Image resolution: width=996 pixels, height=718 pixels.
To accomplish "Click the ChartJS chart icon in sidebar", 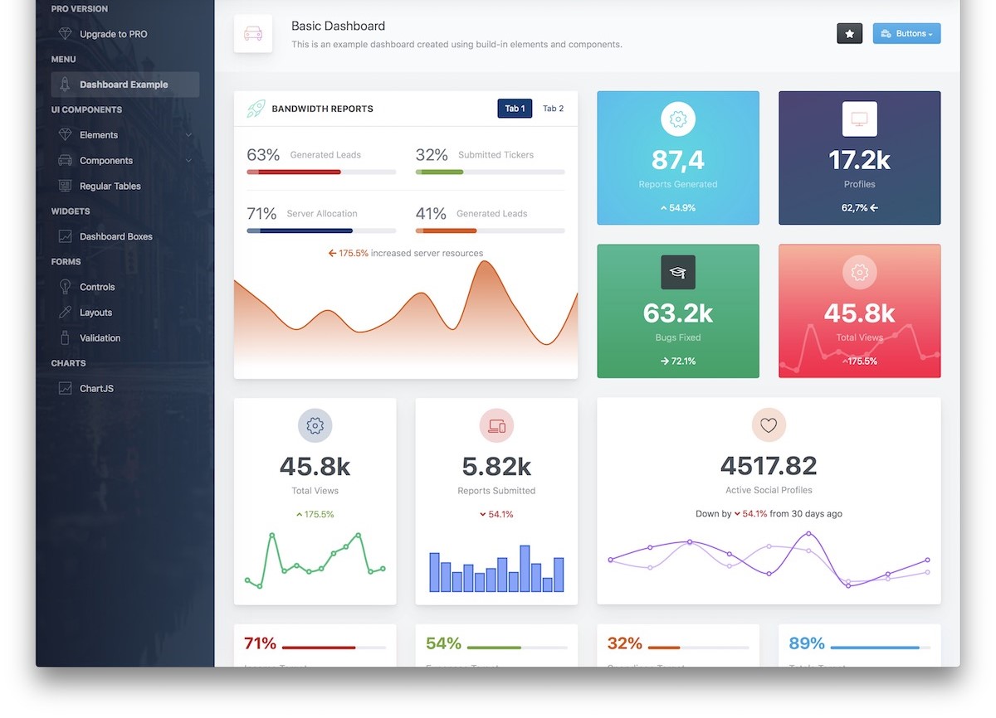I will point(65,389).
